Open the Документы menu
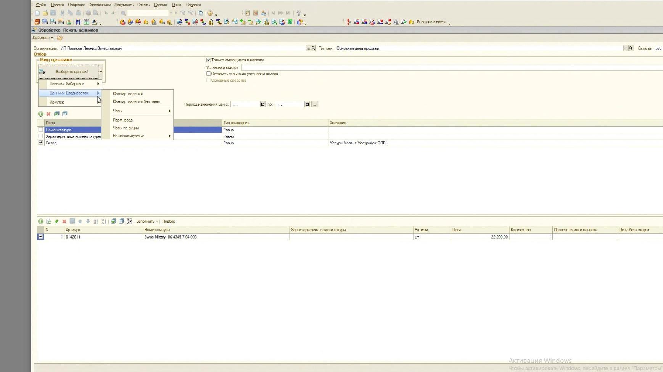Viewport: 663px width, 372px height. [124, 5]
